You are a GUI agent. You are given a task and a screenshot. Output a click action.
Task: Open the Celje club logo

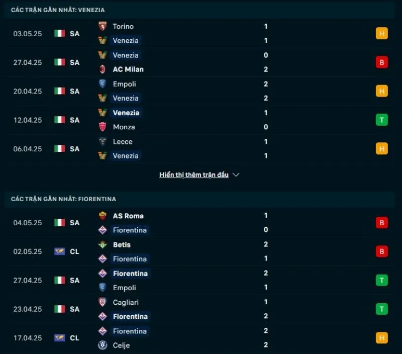(103, 345)
